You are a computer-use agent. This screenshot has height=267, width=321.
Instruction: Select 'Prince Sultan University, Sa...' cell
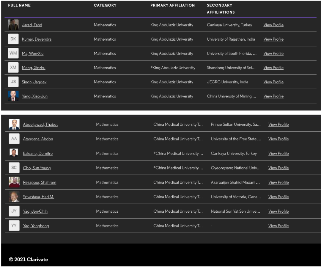tap(236, 124)
